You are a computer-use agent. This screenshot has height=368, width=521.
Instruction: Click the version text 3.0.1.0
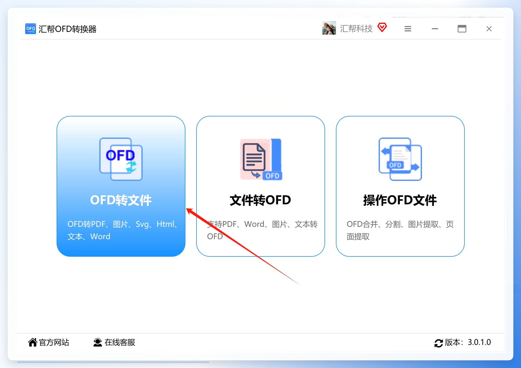(479, 342)
